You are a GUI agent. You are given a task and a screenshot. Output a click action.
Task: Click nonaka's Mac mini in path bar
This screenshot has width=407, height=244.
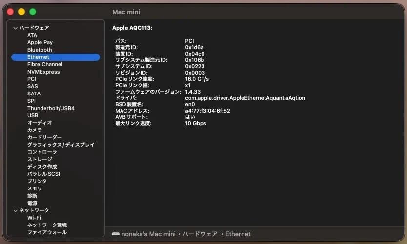click(x=148, y=234)
